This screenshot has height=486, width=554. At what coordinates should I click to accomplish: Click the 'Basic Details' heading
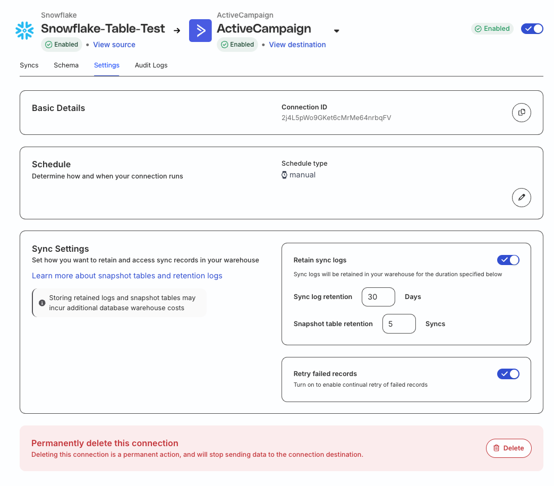click(58, 108)
